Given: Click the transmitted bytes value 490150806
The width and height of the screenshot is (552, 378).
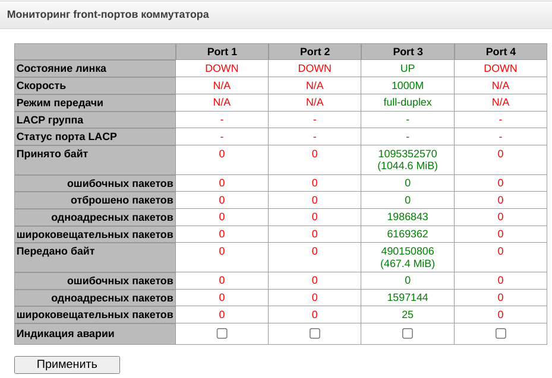Looking at the screenshot, I should (408, 251).
